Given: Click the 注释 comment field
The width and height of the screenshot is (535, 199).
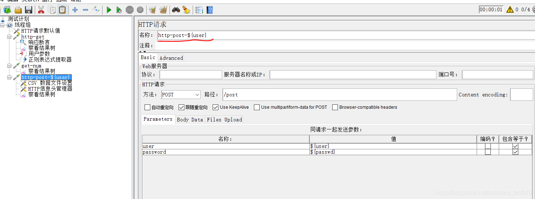Looking at the screenshot, I should pos(346,46).
